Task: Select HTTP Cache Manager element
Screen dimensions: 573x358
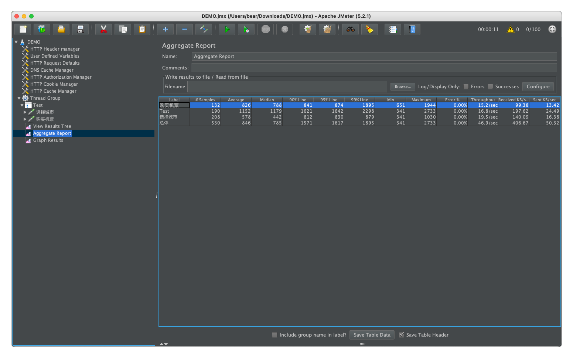Action: 53,91
